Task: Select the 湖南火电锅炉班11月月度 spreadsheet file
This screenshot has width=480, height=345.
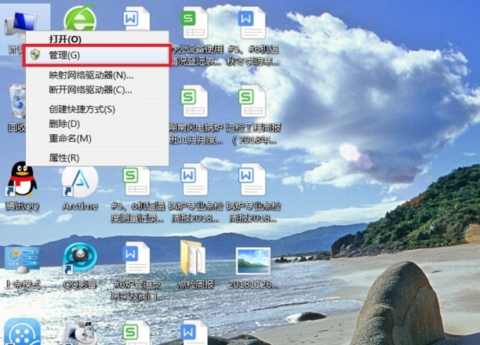Action: (195, 101)
